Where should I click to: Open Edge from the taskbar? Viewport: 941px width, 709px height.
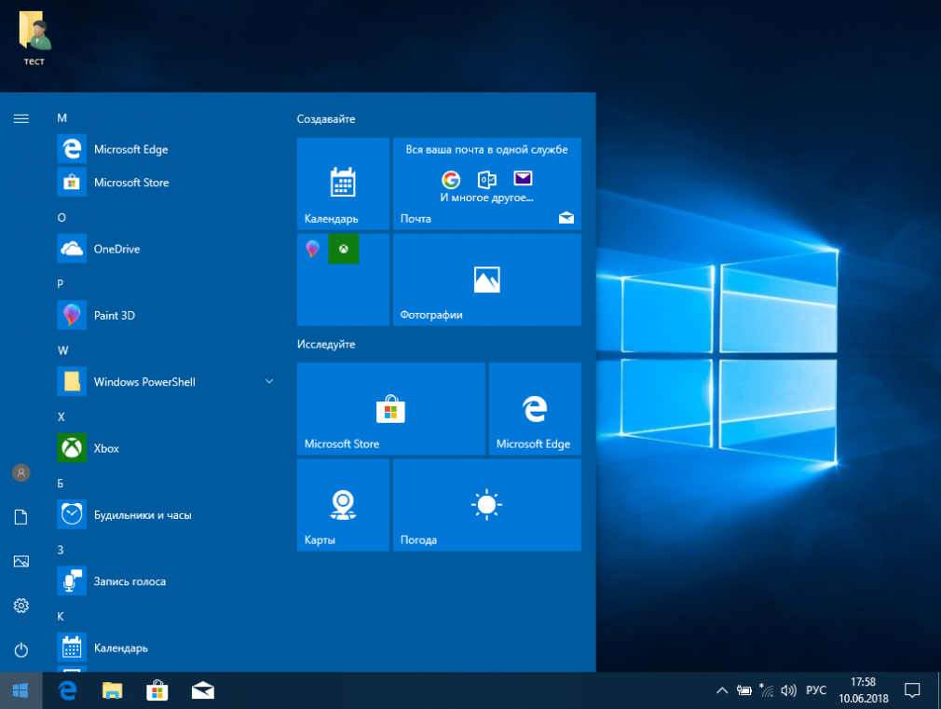[x=68, y=691]
